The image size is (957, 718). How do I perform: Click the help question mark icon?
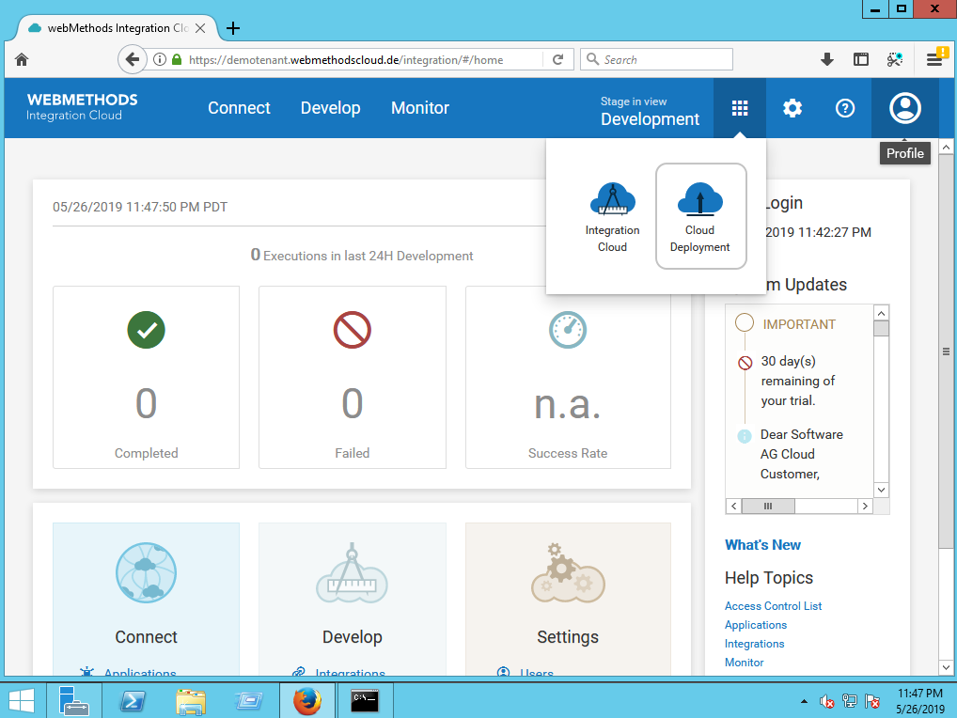[845, 108]
